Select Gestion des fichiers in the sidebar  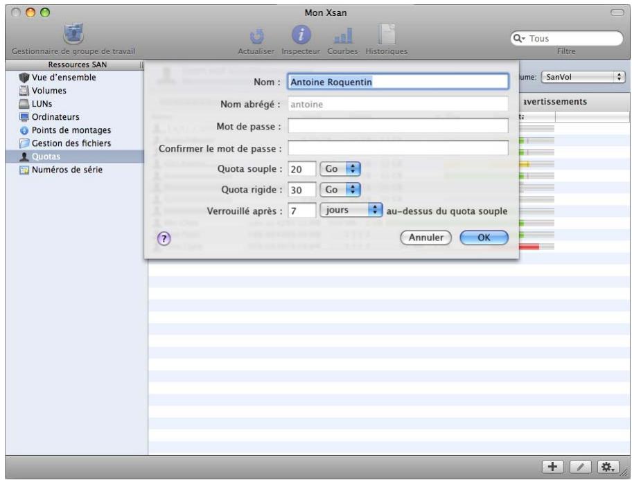coord(64,143)
